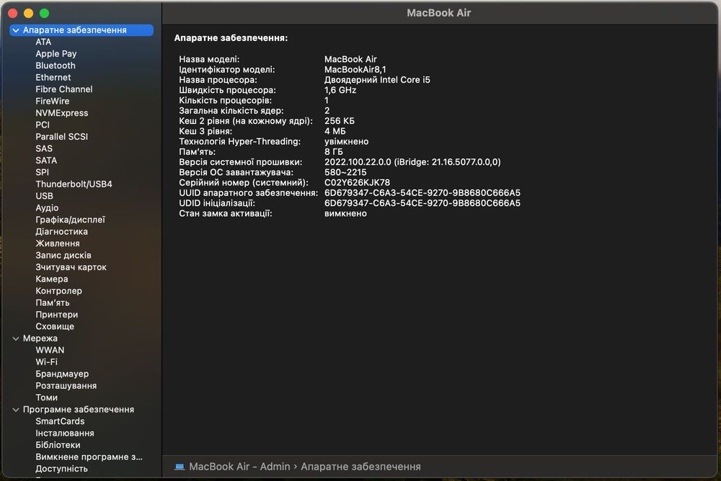Screen dimensions: 721x481
Task: Open the FireWire entry
Action: coord(53,101)
